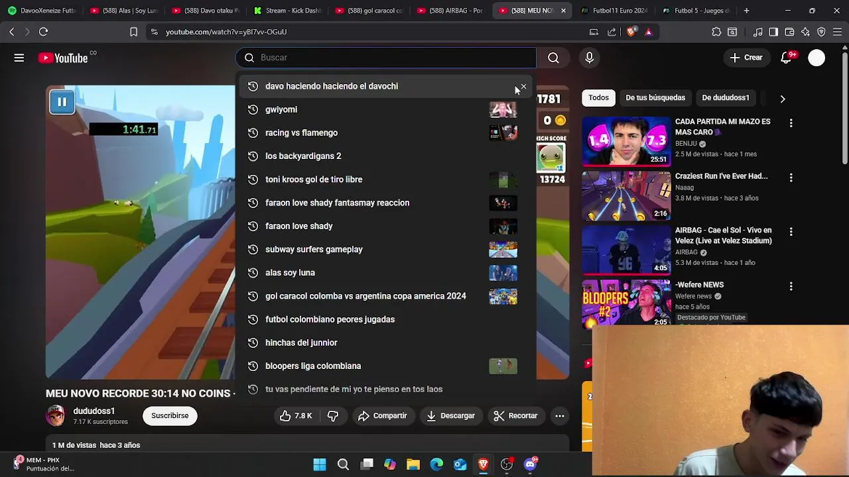Screen dimensions: 849x477
Task: Choose the 'racing vs flamengo' suggestion
Action: coord(385,132)
